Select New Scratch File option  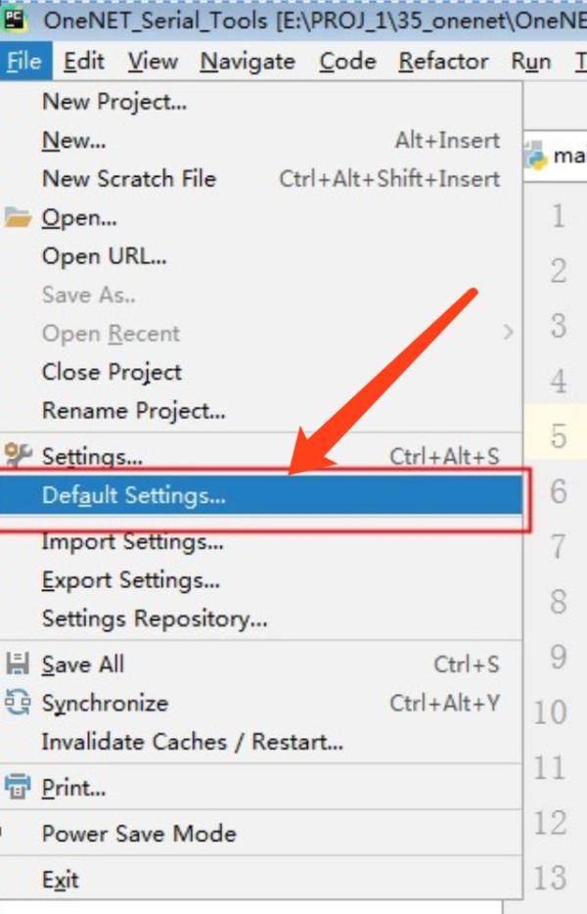pyautogui.click(x=129, y=179)
